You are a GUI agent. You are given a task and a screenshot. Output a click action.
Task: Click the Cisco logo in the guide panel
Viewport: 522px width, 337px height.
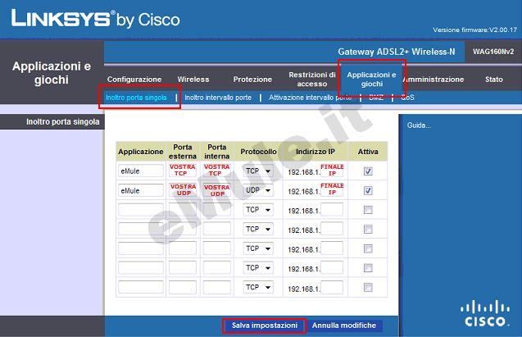click(485, 313)
